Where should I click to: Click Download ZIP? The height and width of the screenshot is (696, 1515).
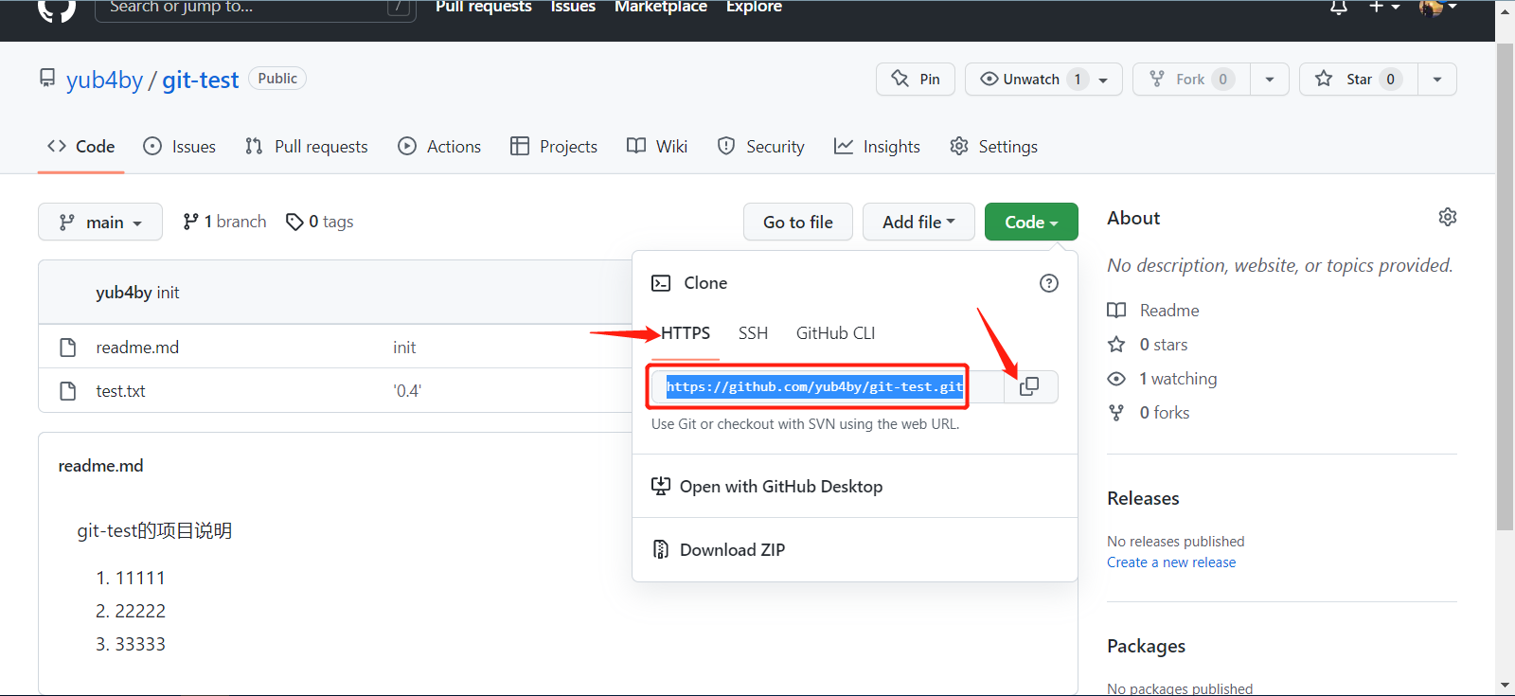732,550
